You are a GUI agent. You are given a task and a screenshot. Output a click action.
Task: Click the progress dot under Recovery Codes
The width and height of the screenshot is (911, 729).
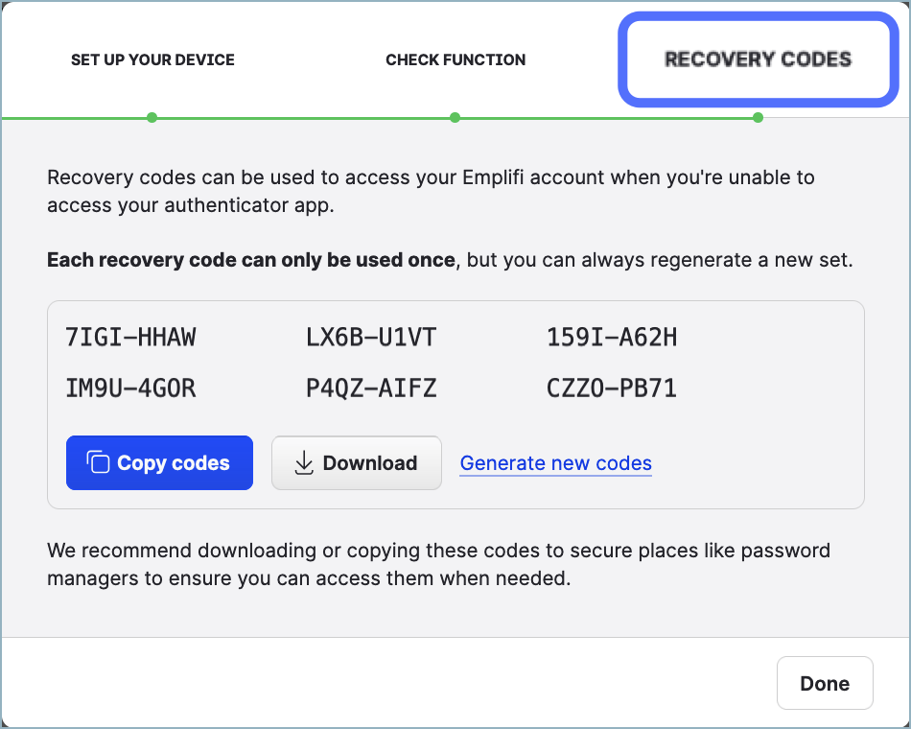click(758, 118)
